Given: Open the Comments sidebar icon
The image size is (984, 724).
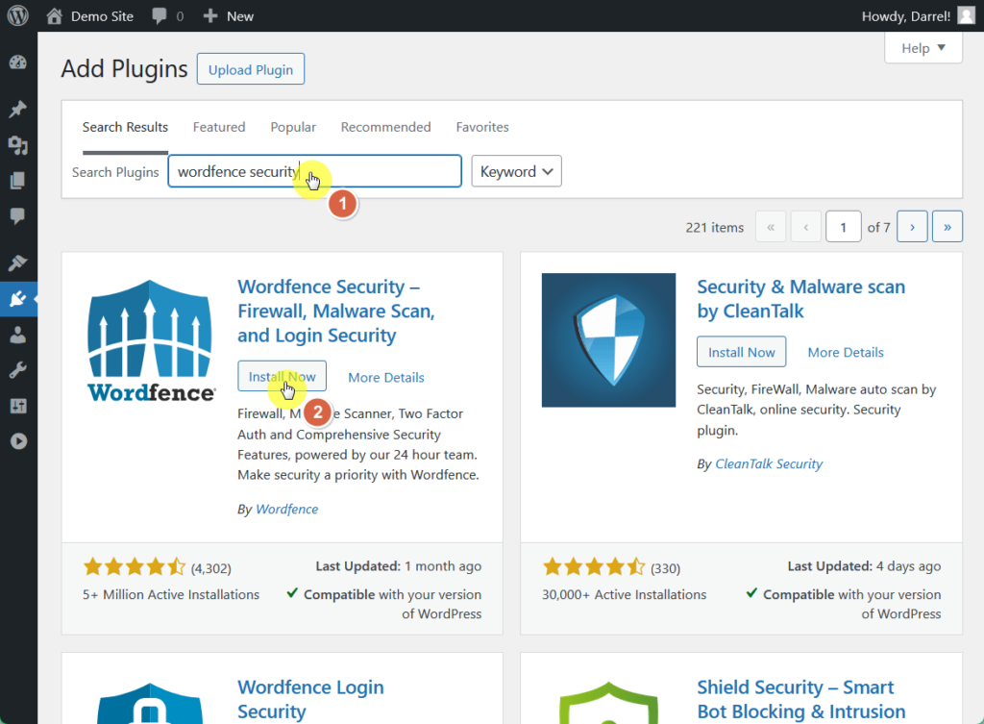Looking at the screenshot, I should click(x=17, y=216).
